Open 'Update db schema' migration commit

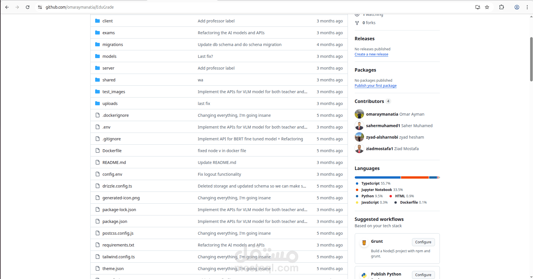[x=239, y=45]
